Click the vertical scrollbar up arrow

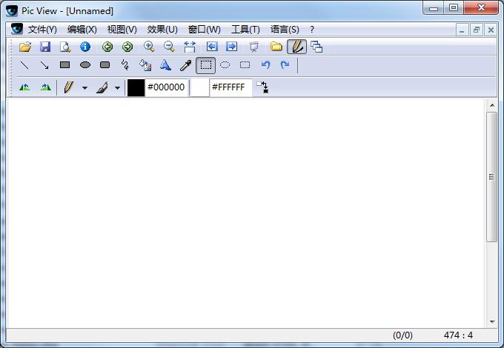click(492, 105)
